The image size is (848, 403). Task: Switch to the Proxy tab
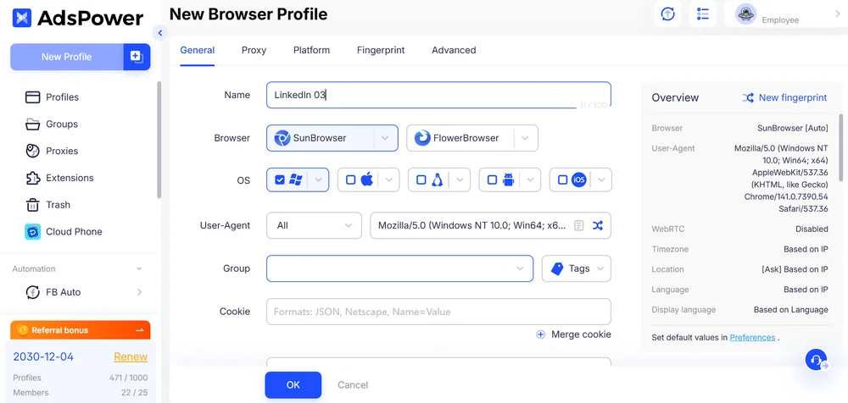pyautogui.click(x=254, y=50)
